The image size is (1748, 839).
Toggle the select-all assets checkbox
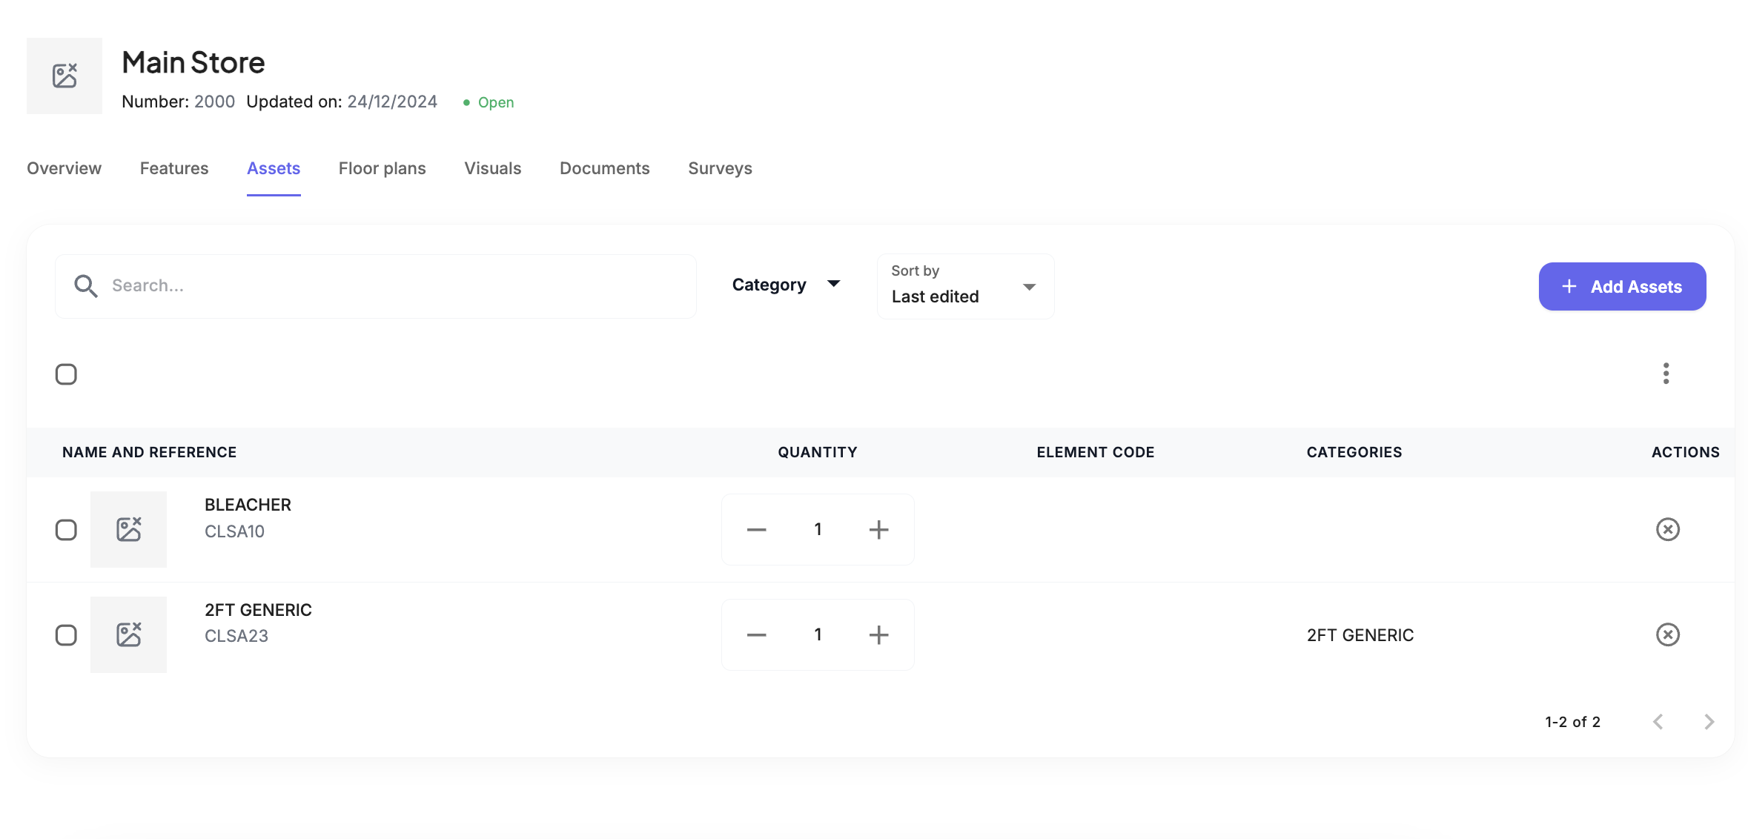(66, 374)
